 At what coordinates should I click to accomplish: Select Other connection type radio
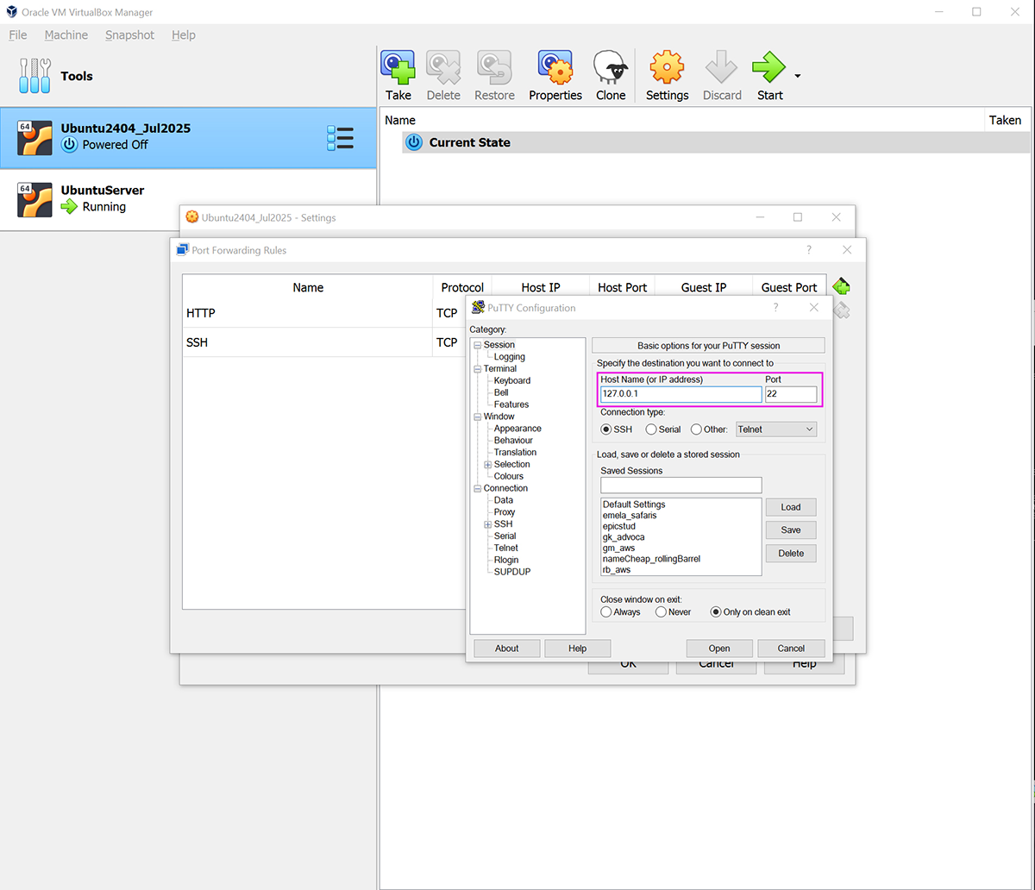click(696, 429)
